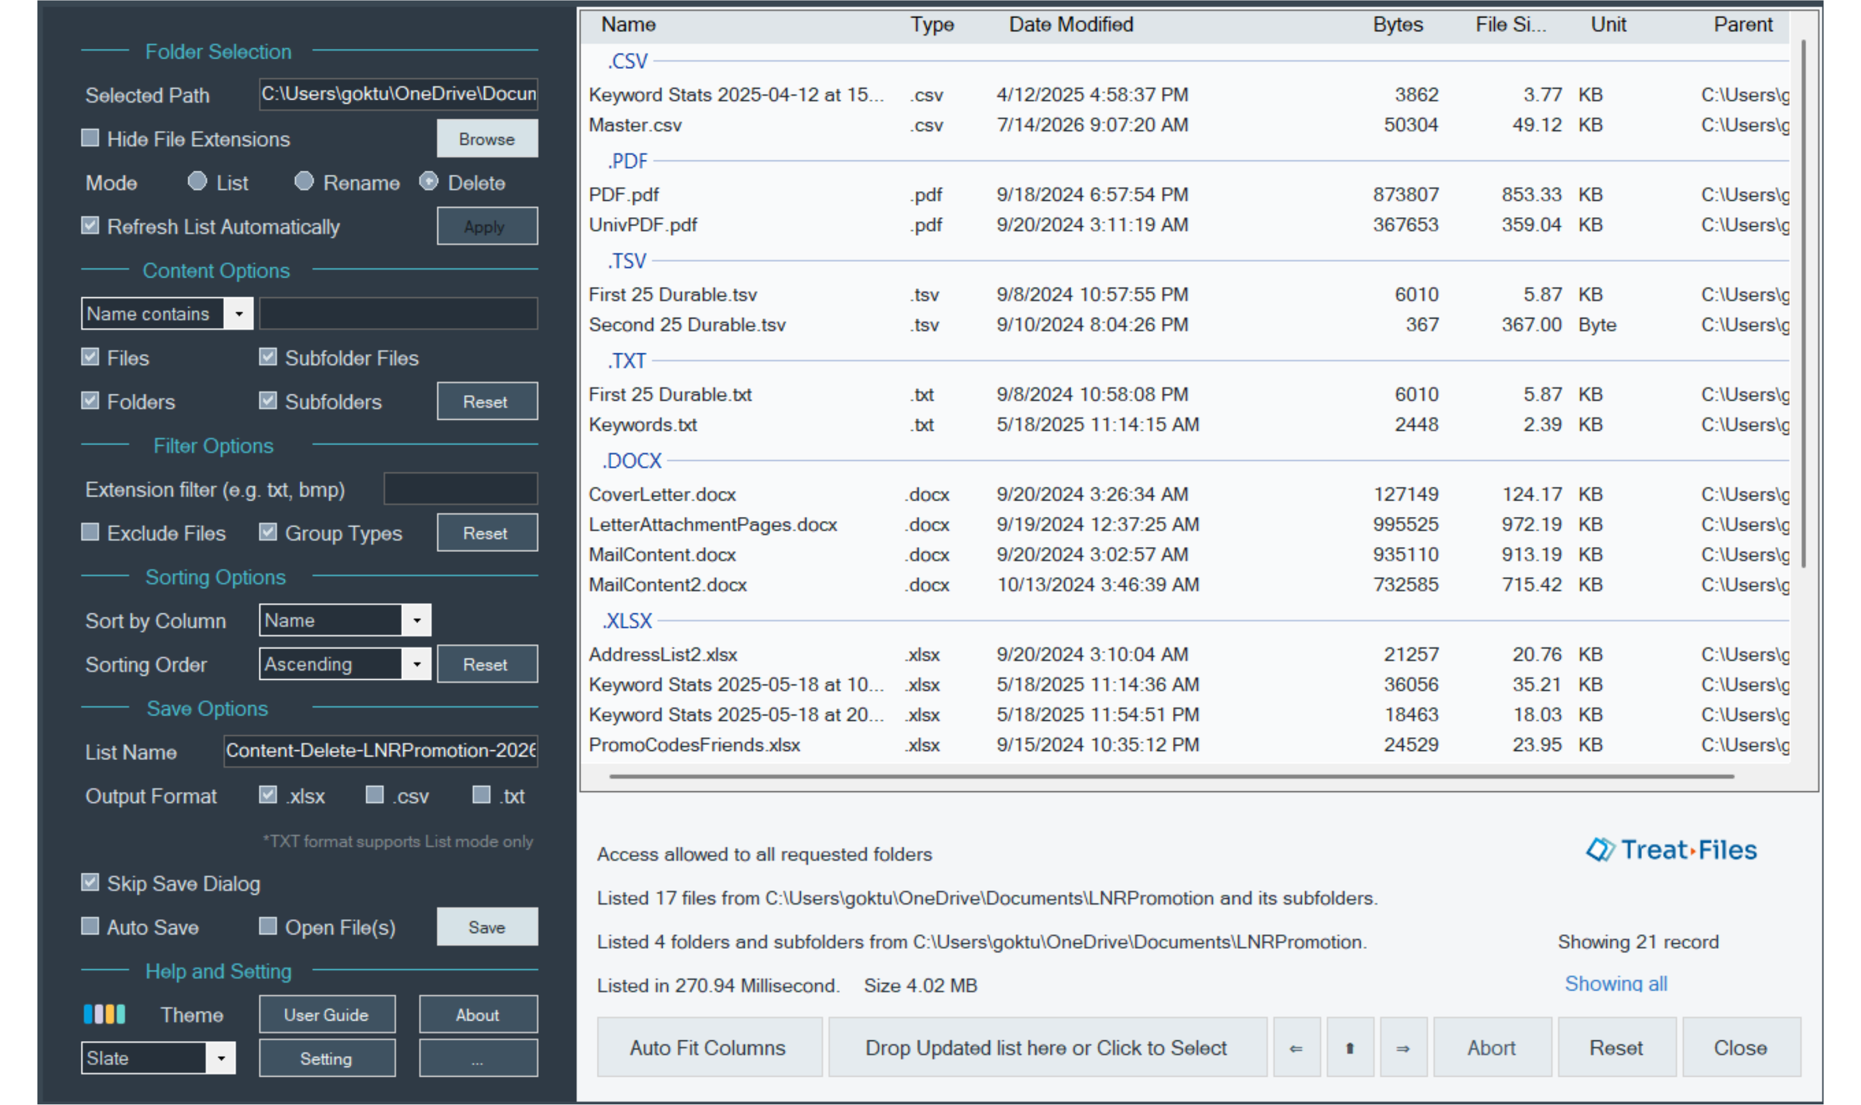
Task: Click the left arrow navigation button
Action: coord(1296,1047)
